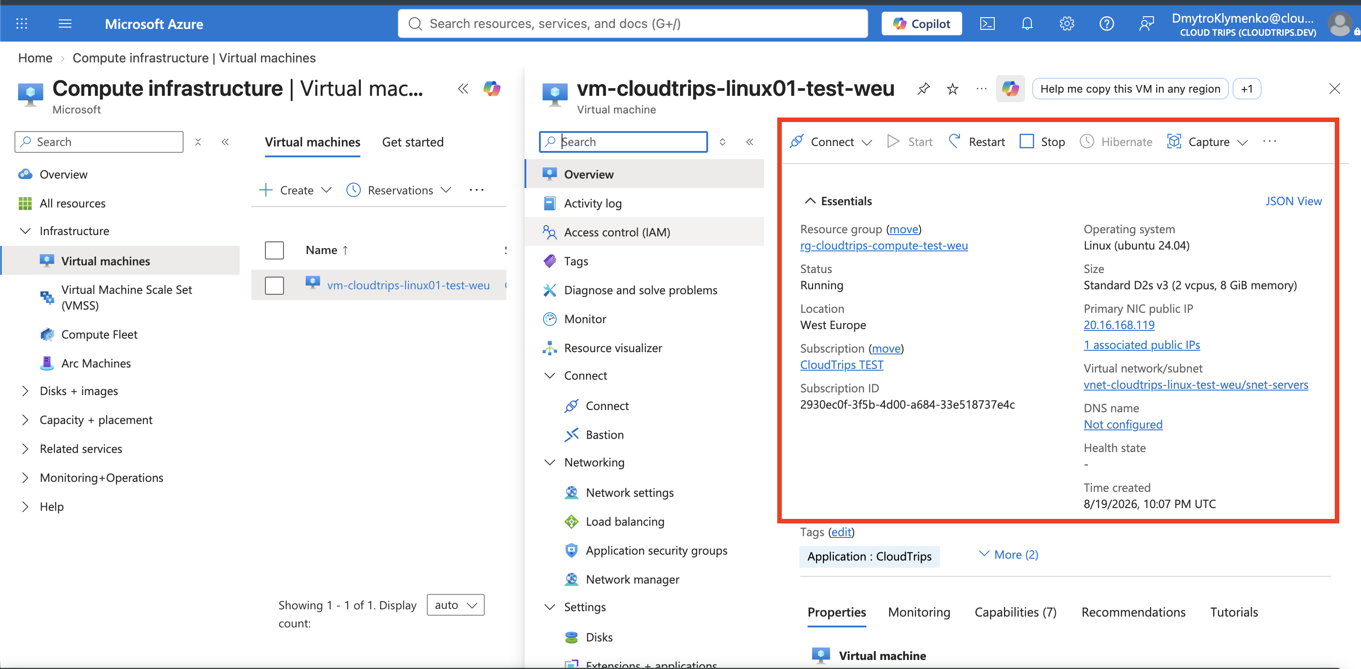Click the left navigation Search field
The image size is (1361, 669).
pyautogui.click(x=99, y=142)
